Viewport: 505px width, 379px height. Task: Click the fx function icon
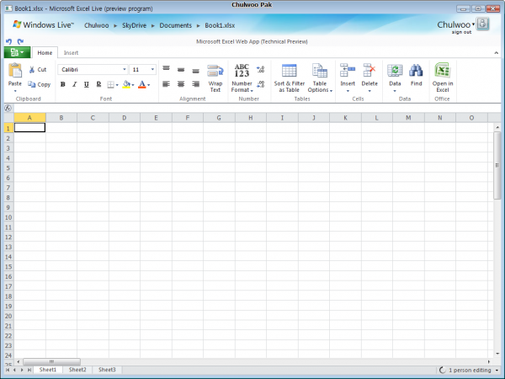coord(8,108)
